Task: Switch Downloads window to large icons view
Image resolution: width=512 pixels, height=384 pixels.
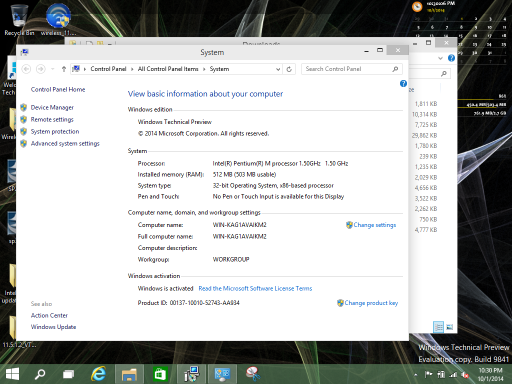Action: (449, 327)
